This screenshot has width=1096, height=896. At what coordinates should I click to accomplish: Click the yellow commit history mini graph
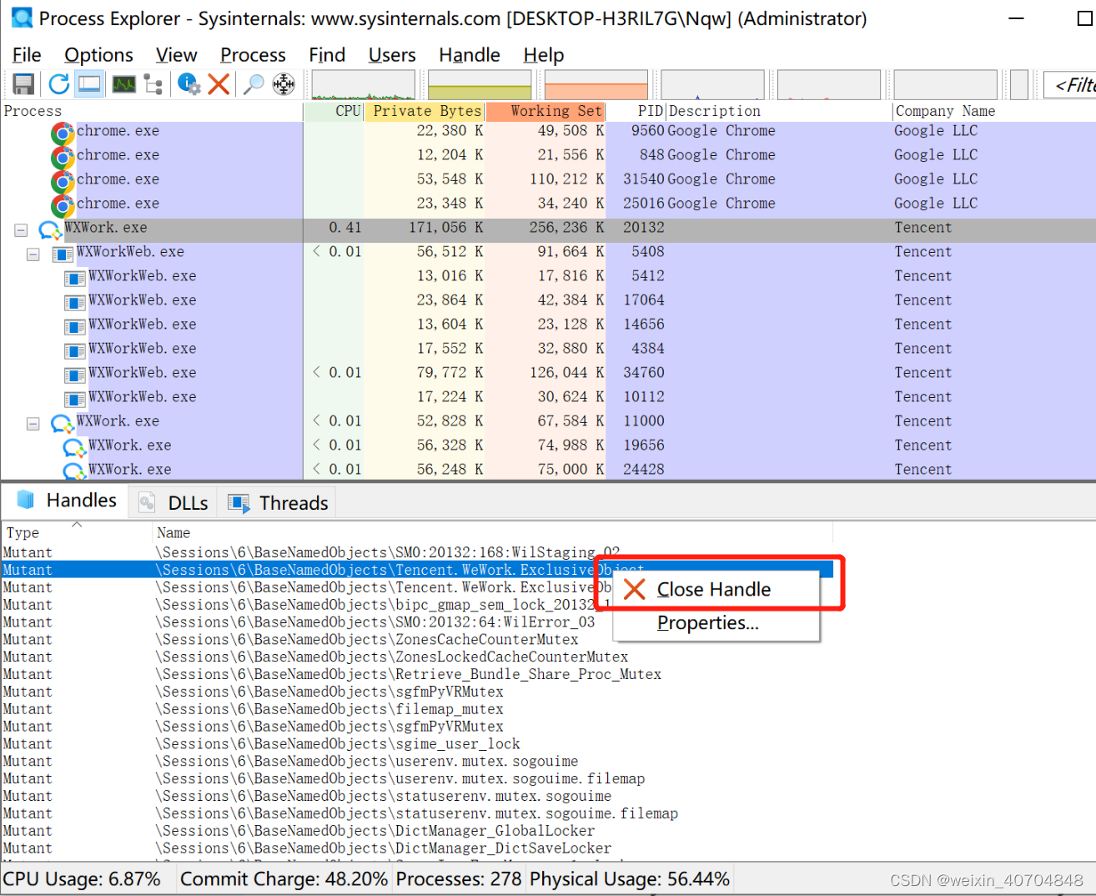[480, 85]
